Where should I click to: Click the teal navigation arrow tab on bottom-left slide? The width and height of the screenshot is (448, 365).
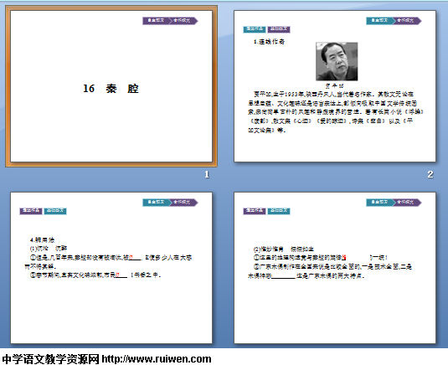pyautogui.click(x=157, y=203)
